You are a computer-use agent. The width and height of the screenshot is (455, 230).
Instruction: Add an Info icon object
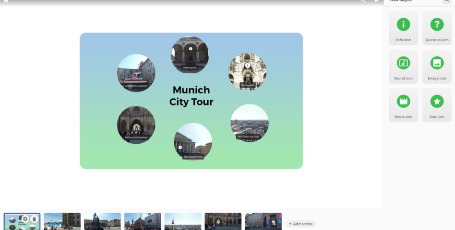click(x=403, y=28)
